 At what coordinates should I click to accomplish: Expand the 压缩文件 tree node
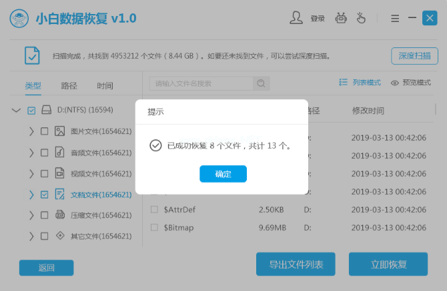pos(31,215)
